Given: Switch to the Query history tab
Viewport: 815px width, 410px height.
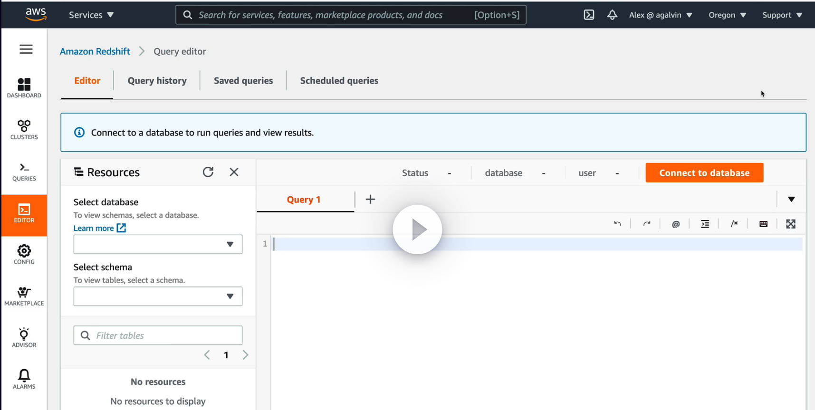Looking at the screenshot, I should (x=157, y=81).
